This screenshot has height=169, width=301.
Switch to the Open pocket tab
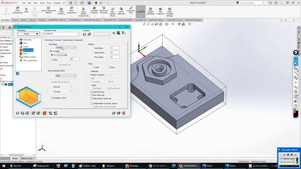point(67,40)
